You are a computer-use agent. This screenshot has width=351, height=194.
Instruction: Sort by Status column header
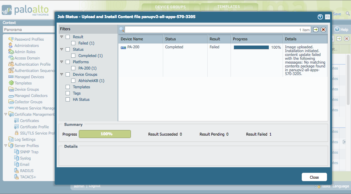point(185,39)
